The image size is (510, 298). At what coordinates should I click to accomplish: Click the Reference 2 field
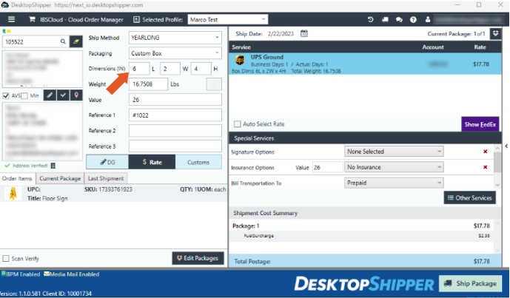175,131
